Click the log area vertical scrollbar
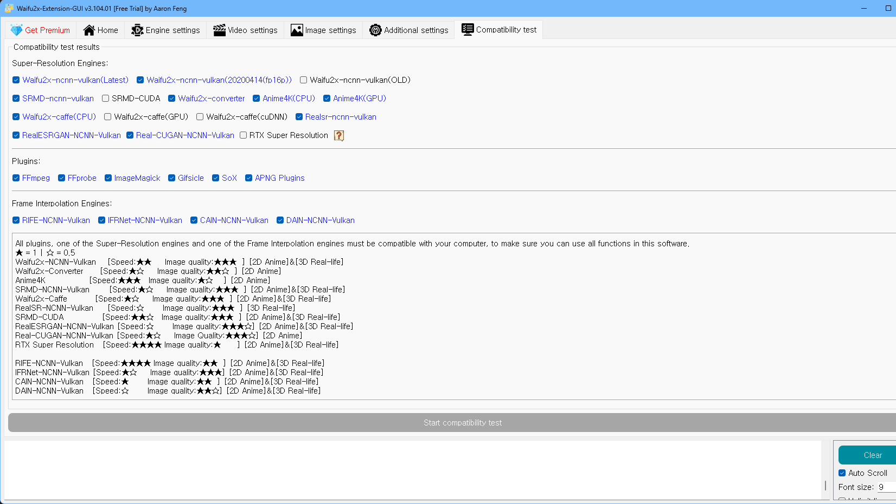Image resolution: width=896 pixels, height=504 pixels. tap(825, 486)
